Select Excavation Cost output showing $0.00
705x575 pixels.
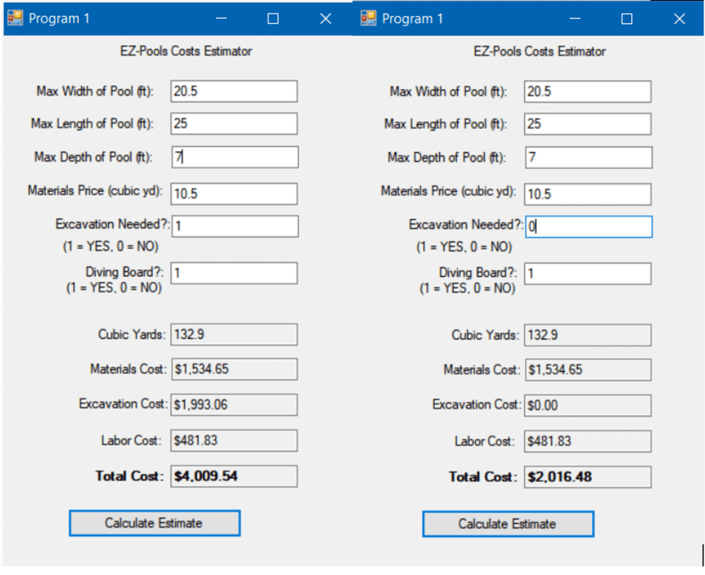[x=588, y=405]
